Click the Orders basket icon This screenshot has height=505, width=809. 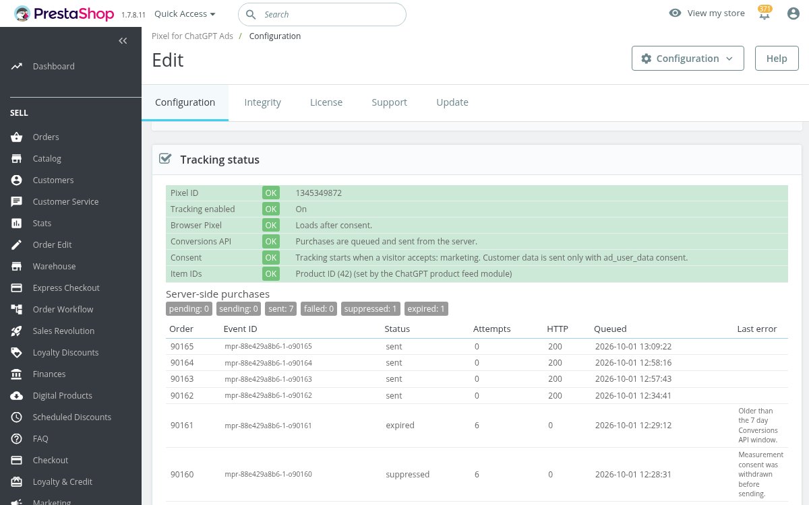point(17,137)
